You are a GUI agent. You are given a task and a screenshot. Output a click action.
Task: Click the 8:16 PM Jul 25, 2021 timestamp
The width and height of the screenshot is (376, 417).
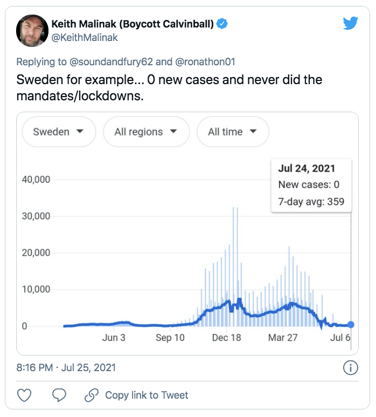(66, 368)
